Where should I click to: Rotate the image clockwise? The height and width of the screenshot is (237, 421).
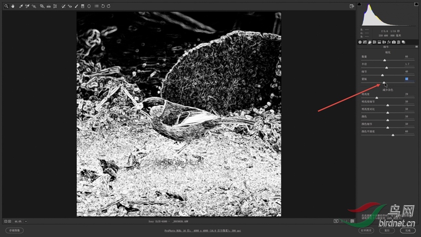pyautogui.click(x=108, y=6)
